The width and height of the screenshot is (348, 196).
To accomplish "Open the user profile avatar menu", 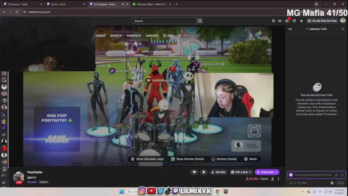I will [343, 21].
